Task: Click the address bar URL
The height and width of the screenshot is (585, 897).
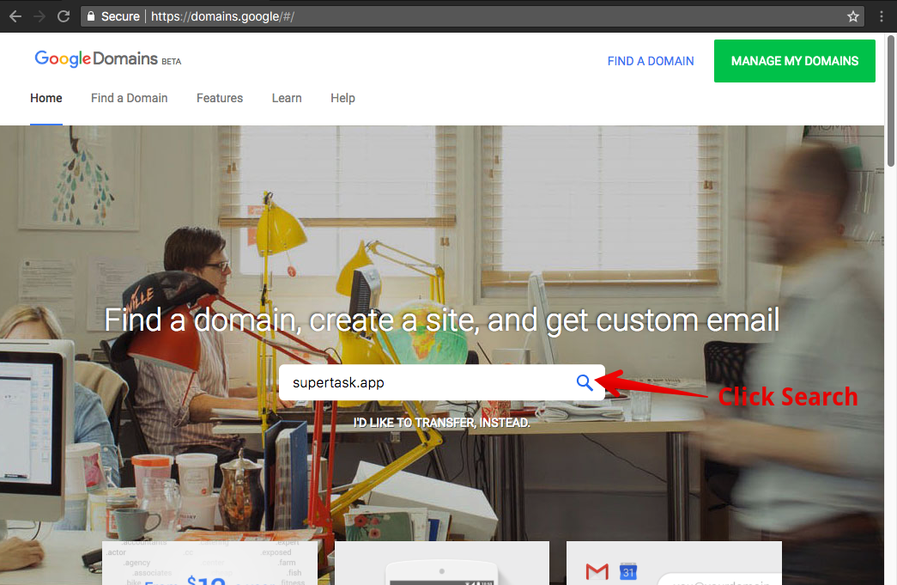Action: click(222, 16)
